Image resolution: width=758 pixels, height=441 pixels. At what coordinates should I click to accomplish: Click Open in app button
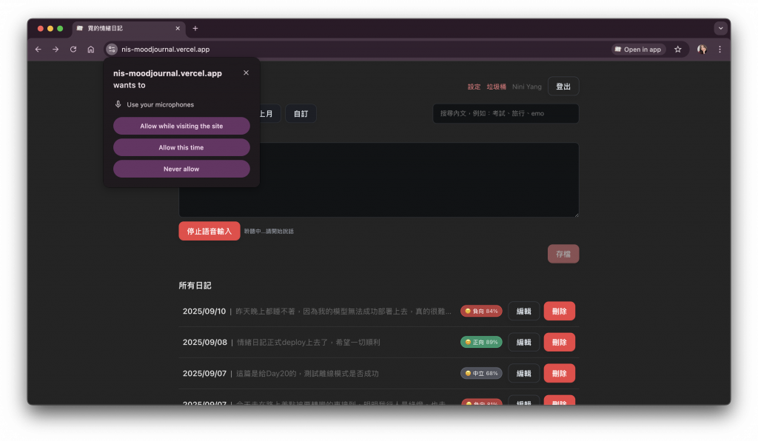pyautogui.click(x=639, y=50)
